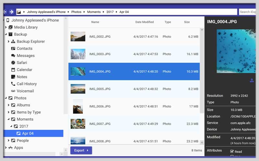Click the Backup archive box icon
Image resolution: width=259 pixels, height=161 pixels.
tap(10, 34)
